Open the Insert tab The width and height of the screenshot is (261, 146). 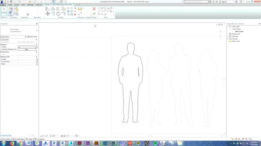coord(17,4)
